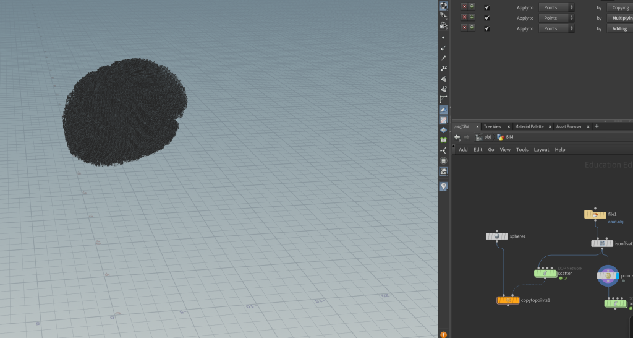Click the copytopoints1 node
The image size is (633, 338).
click(508, 300)
